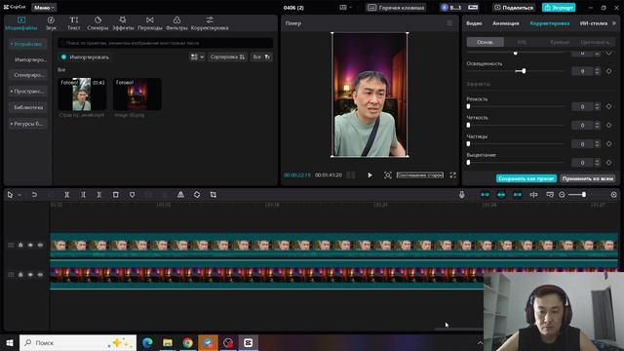Toggle keyframe diamond for Освещенность

(608, 71)
